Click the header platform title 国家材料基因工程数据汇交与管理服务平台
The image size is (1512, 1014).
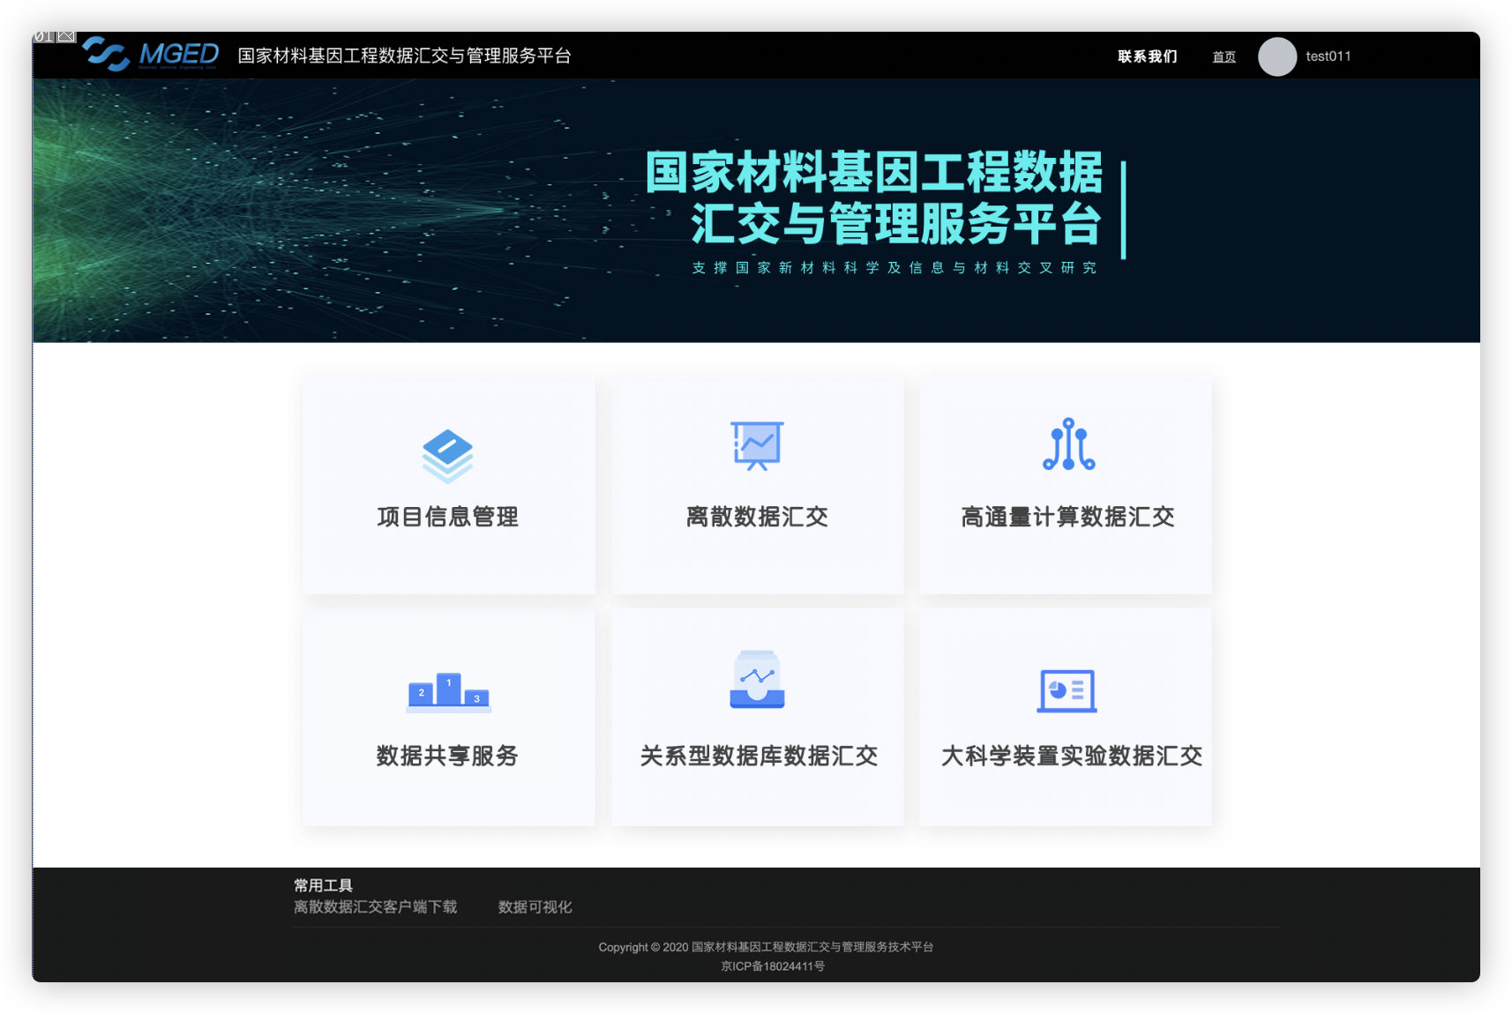[x=404, y=56]
